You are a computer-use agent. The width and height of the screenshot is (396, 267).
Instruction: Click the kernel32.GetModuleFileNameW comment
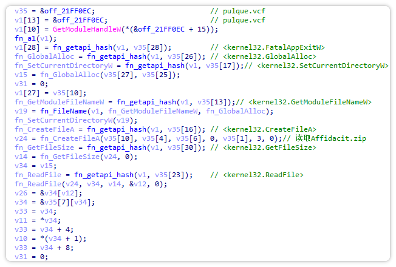[x=304, y=102]
